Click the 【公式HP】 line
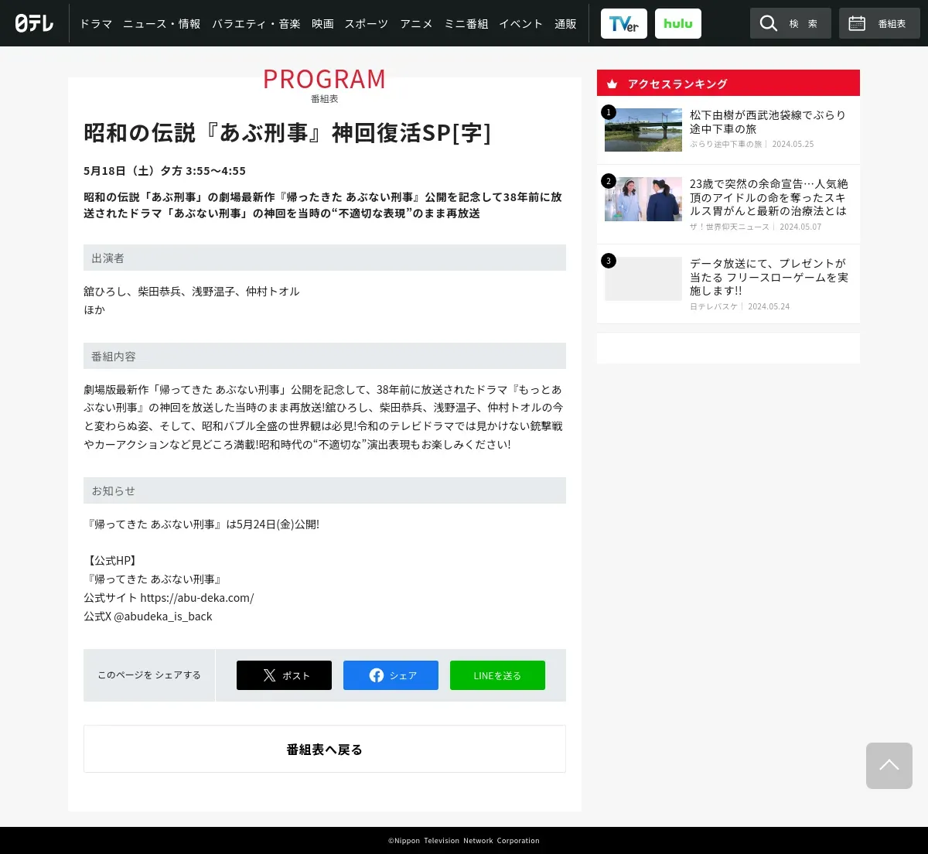928x854 pixels. 111,561
